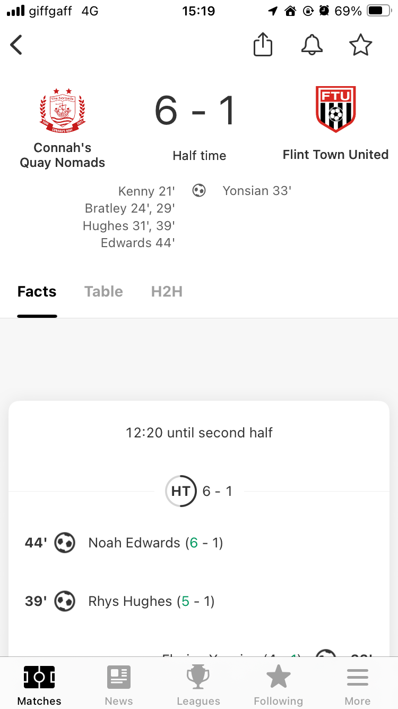Open the share icon

[263, 45]
